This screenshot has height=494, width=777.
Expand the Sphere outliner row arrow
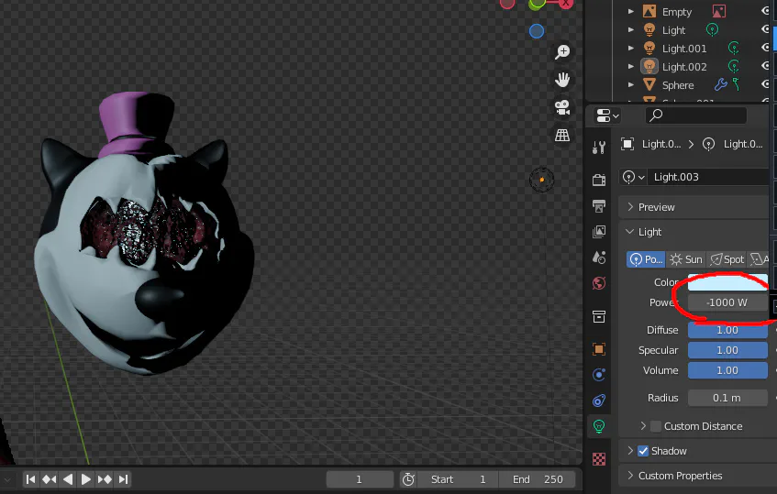pos(631,84)
